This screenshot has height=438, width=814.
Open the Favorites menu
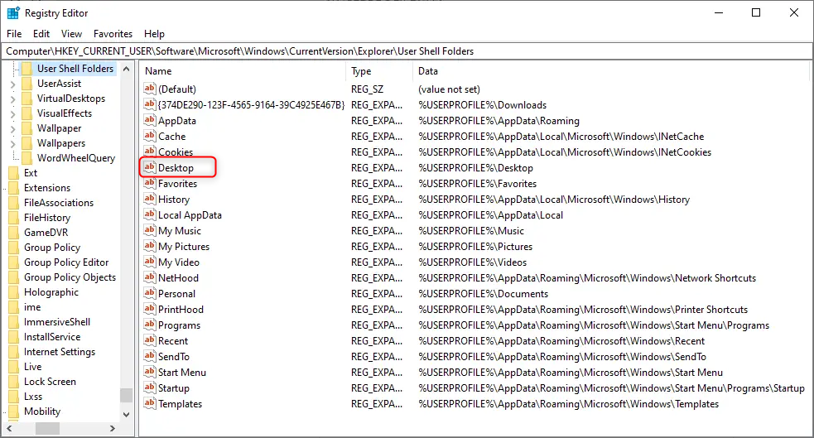(x=113, y=34)
